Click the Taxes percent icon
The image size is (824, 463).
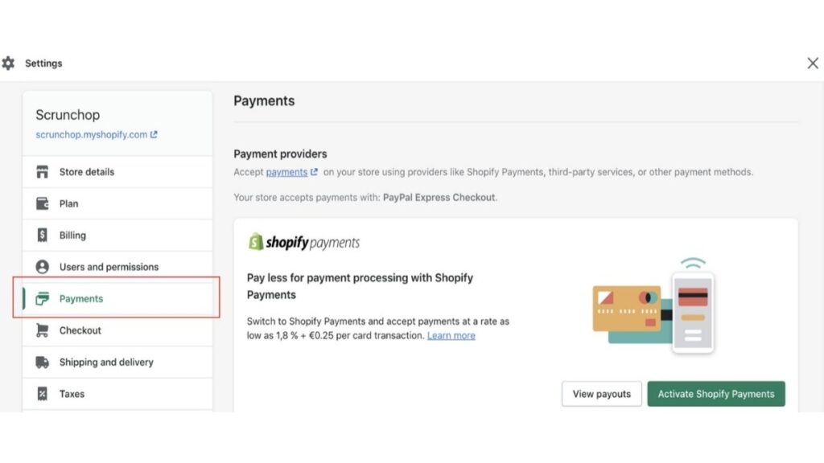41,394
